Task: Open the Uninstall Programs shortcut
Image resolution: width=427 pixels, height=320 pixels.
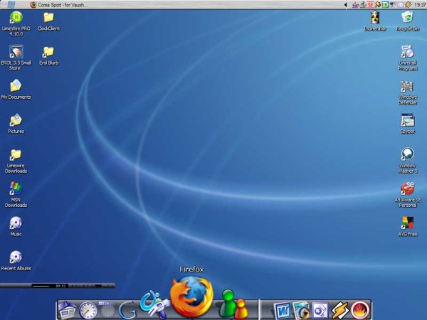Action: coord(408,52)
